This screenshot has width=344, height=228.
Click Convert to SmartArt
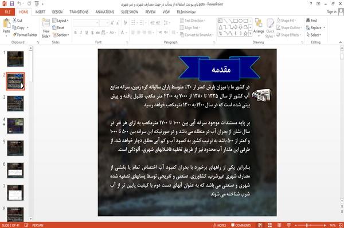[196, 35]
